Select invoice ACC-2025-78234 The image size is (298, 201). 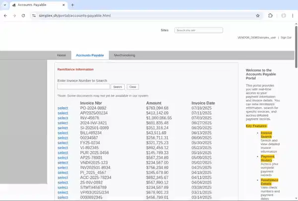pyautogui.click(x=63, y=178)
